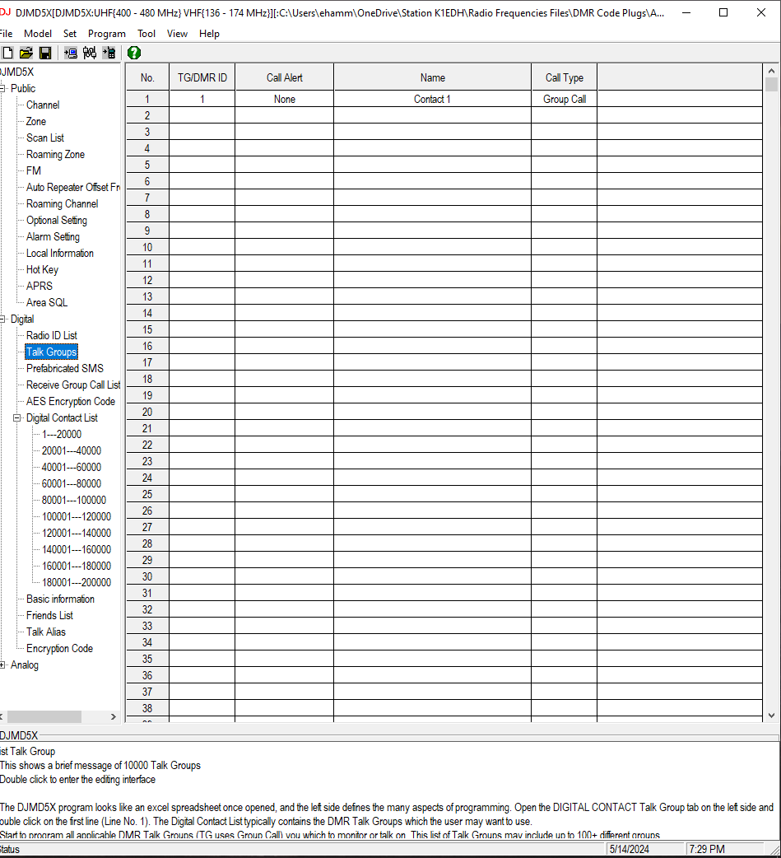Select Zone in the tree

[36, 121]
